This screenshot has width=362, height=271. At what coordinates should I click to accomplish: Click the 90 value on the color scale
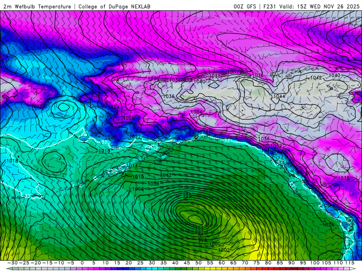(291, 263)
